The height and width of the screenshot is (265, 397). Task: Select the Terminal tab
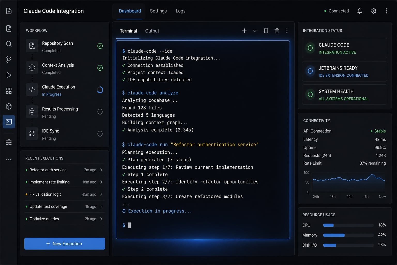coord(128,31)
